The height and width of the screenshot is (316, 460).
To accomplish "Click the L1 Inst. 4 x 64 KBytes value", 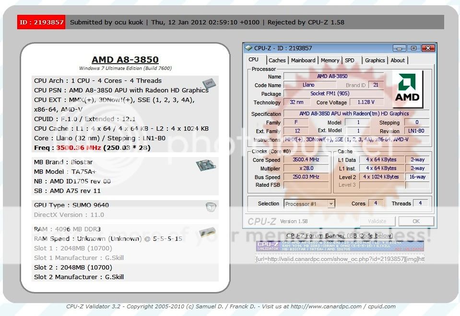I will 381,168.
